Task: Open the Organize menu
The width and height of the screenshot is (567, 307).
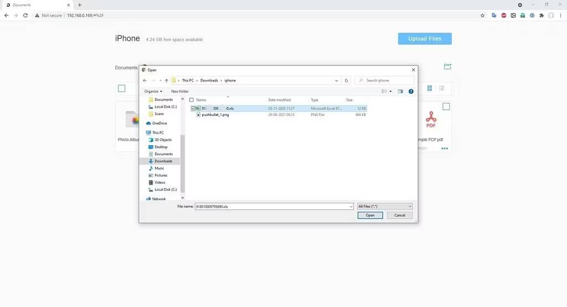Action: [x=153, y=91]
